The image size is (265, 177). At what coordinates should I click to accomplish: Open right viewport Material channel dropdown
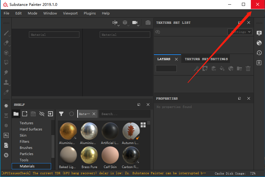pyautogui.click(x=125, y=35)
